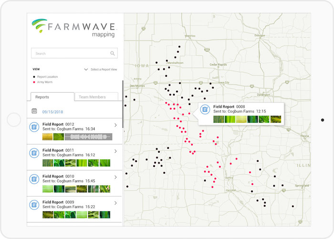Screen dimensions: 334x239
Task: Expand Field Report 0010 with the chevron
Action: pos(115,177)
